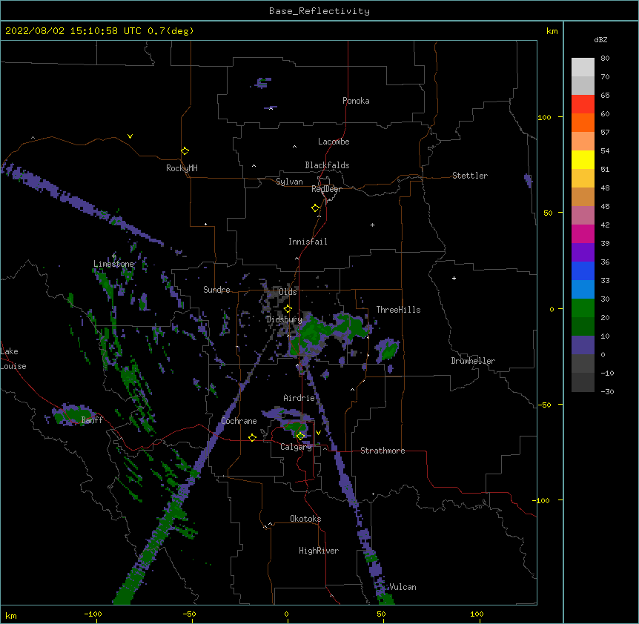Click the Olds city label
The height and width of the screenshot is (624, 639).
coord(288,292)
